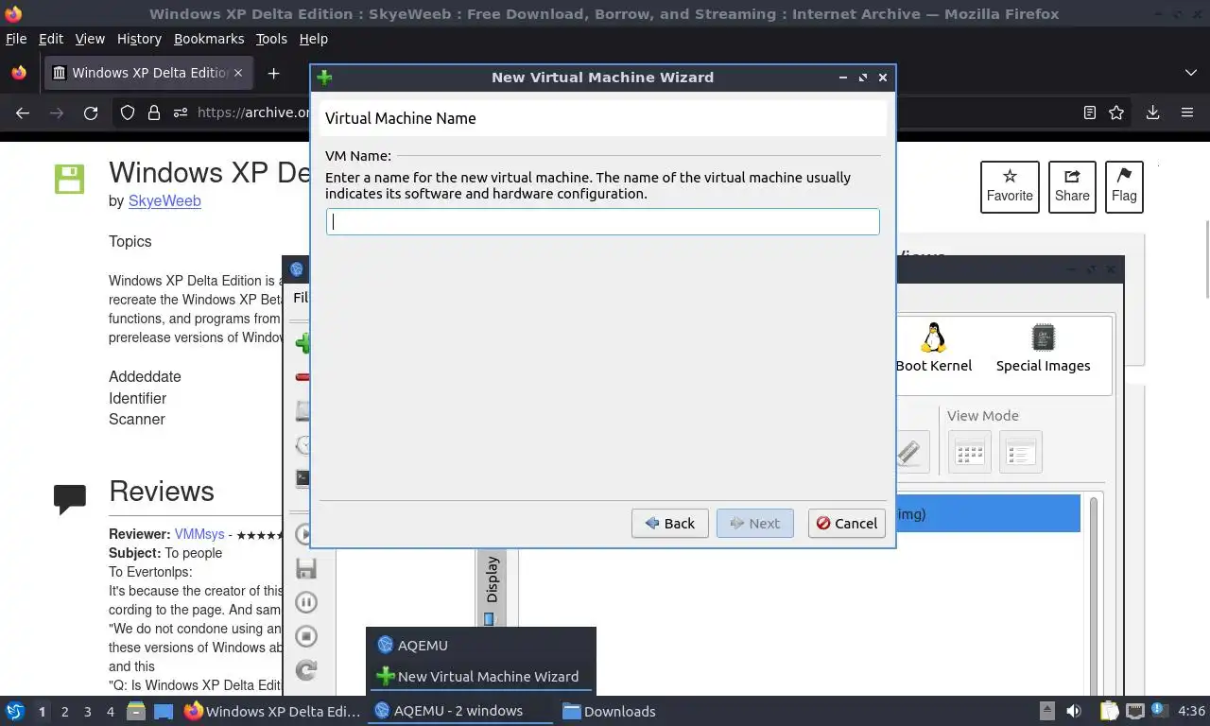Screen dimensions: 1210x726
Task: Open reviewer VMMsys profile link
Action: (x=199, y=534)
